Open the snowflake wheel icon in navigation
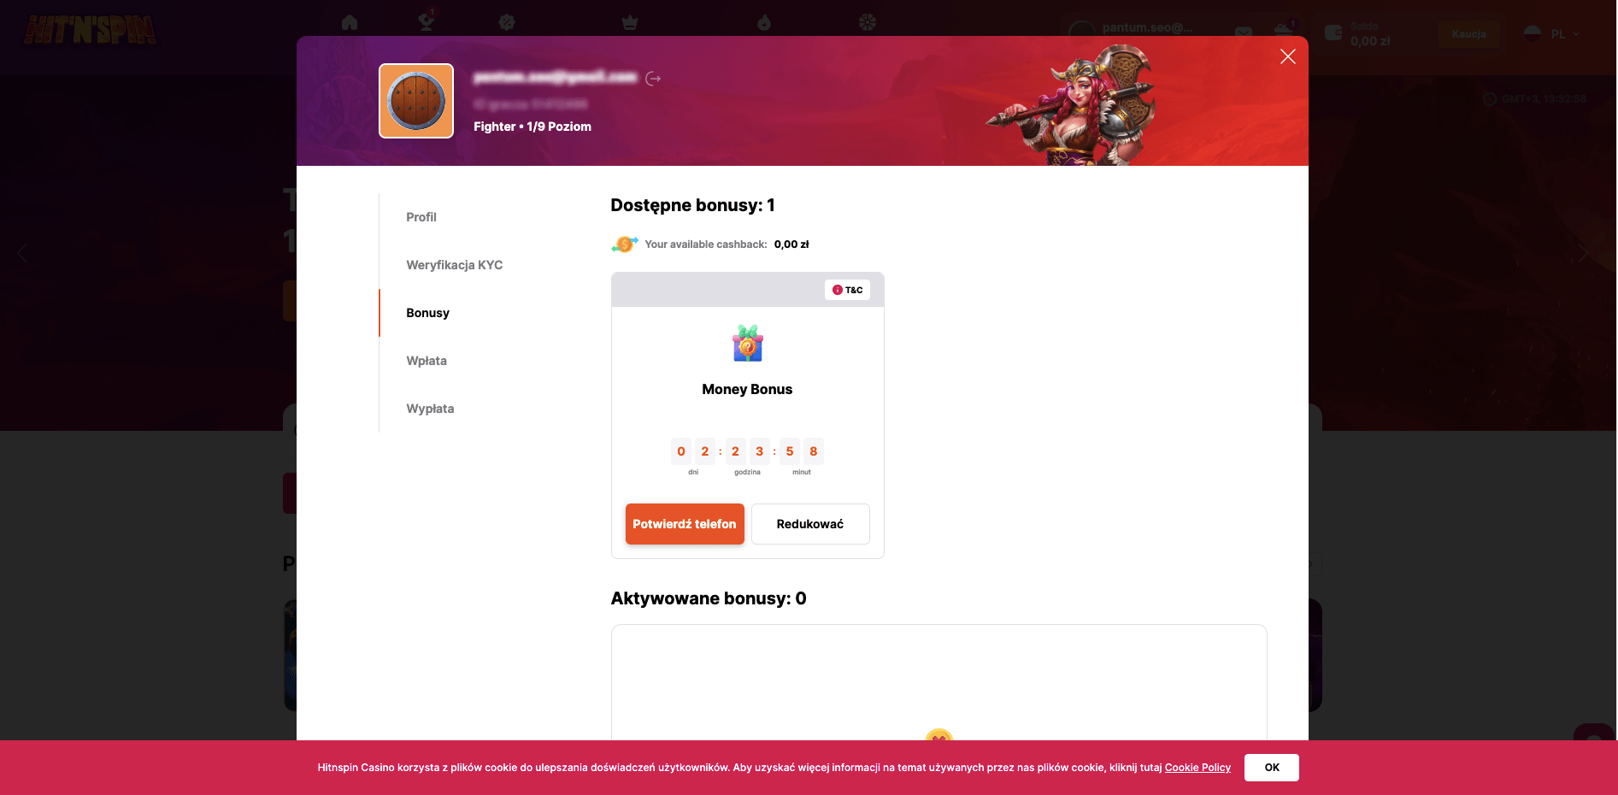The width and height of the screenshot is (1618, 795). (x=868, y=22)
